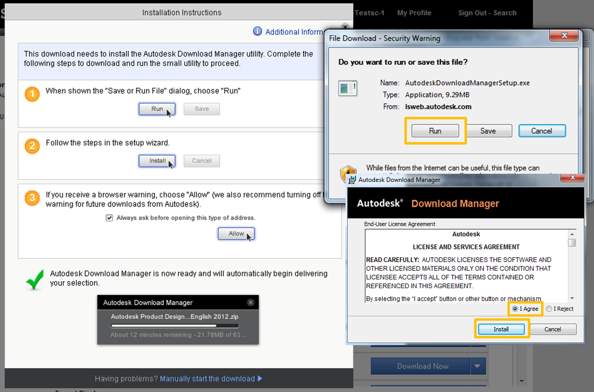Click the license agreement scrollbar thumb

tap(572, 243)
